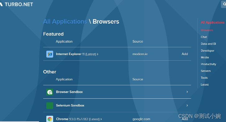Click the Browser Sandbox icon
226x122 pixels.
50,92
